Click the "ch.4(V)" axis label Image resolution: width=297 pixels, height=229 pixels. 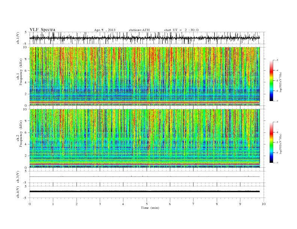click(x=18, y=192)
